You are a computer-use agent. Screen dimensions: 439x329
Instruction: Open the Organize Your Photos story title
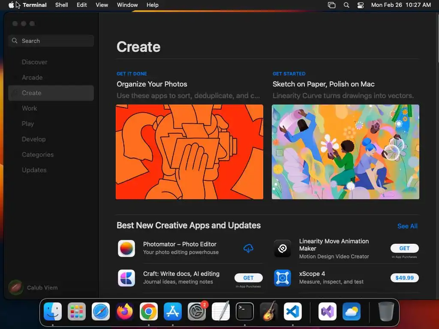click(152, 84)
